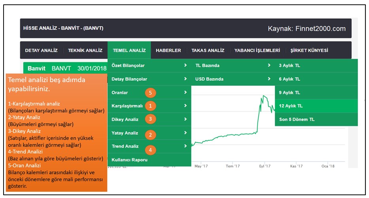Open the Özet Bilançolar menu item
This screenshot has height=198, width=369.
click(149, 65)
